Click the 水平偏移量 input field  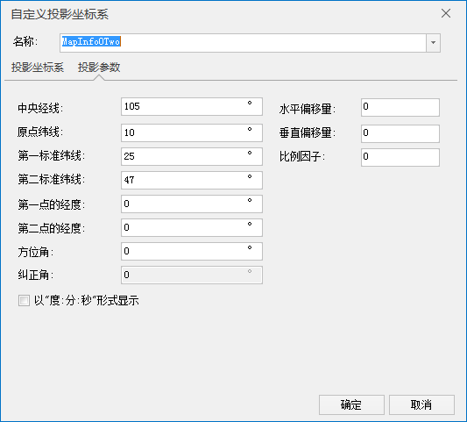coord(400,107)
